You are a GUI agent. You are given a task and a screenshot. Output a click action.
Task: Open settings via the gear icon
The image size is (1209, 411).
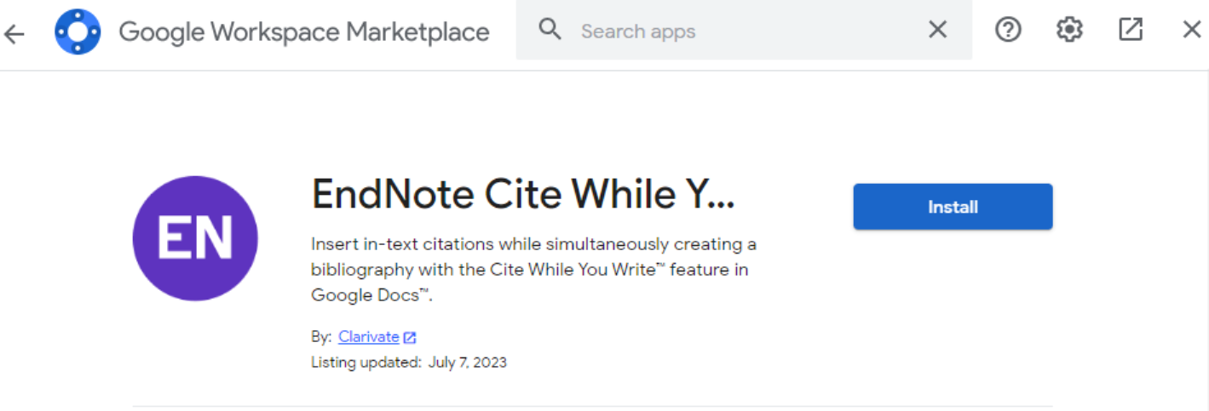[1069, 31]
